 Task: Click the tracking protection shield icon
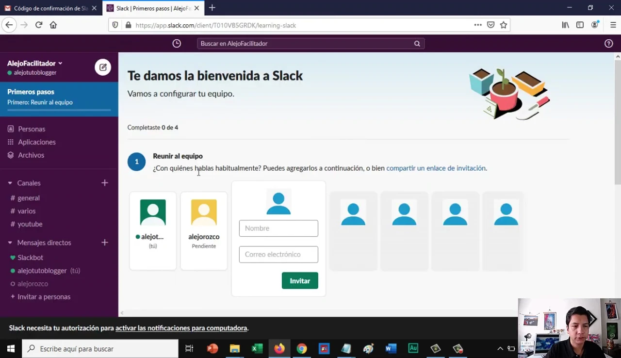coord(115,25)
